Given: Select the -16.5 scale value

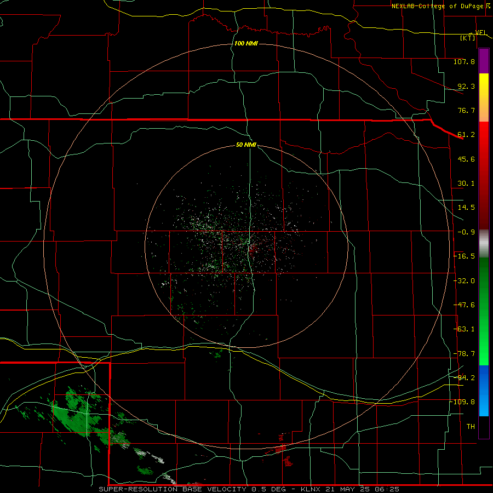Looking at the screenshot, I should 464,256.
